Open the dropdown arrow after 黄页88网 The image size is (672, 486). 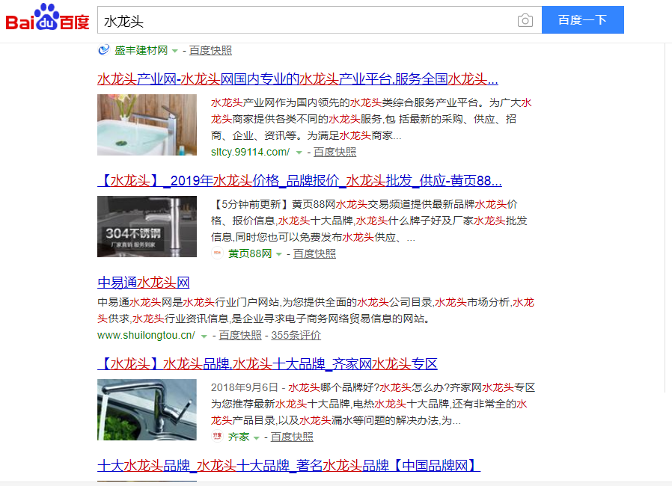[279, 254]
